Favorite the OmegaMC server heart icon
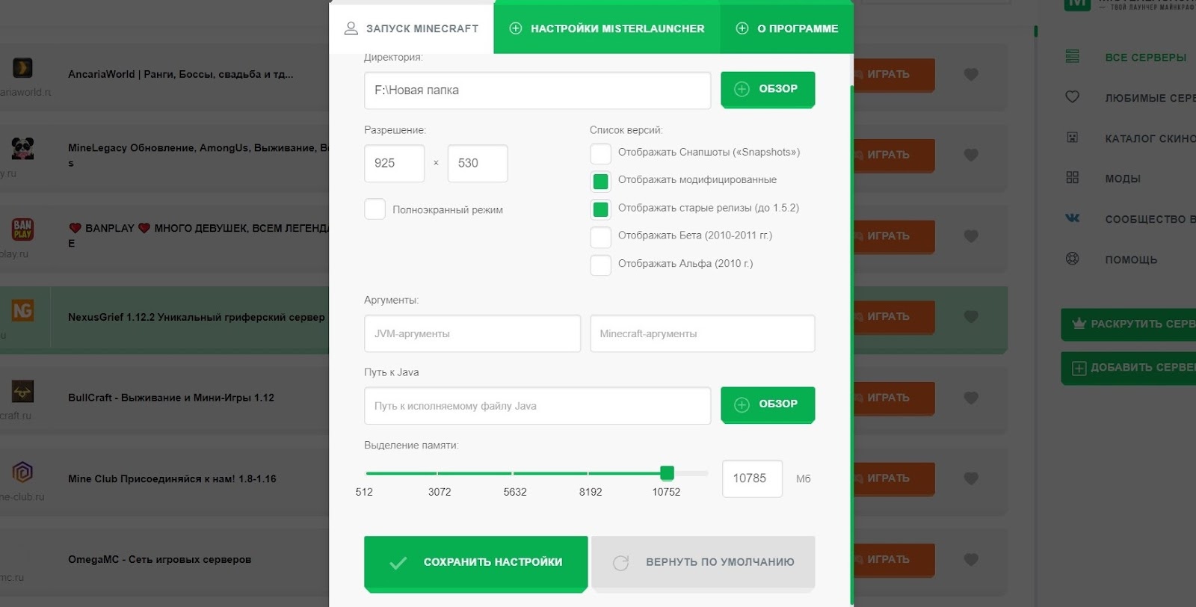Image resolution: width=1196 pixels, height=607 pixels. [x=971, y=560]
